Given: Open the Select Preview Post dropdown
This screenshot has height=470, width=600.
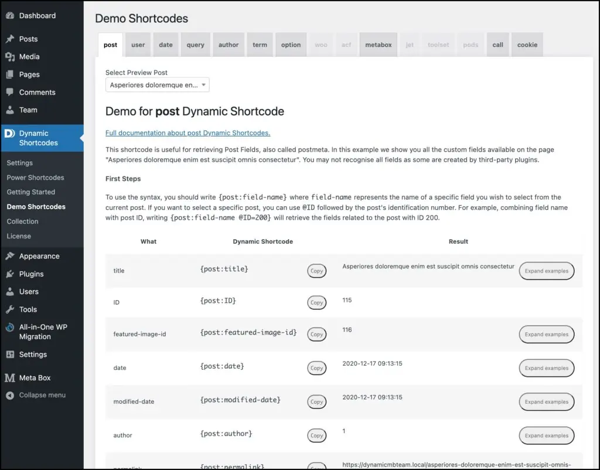Looking at the screenshot, I should click(x=157, y=84).
